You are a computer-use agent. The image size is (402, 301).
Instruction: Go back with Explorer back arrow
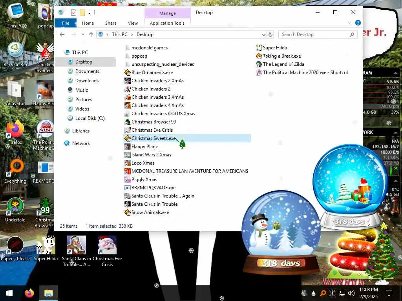(62, 34)
